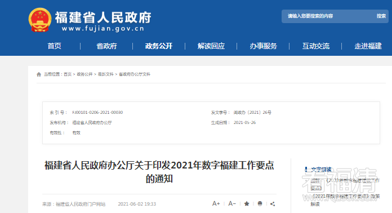Click the share icon

coord(273,204)
